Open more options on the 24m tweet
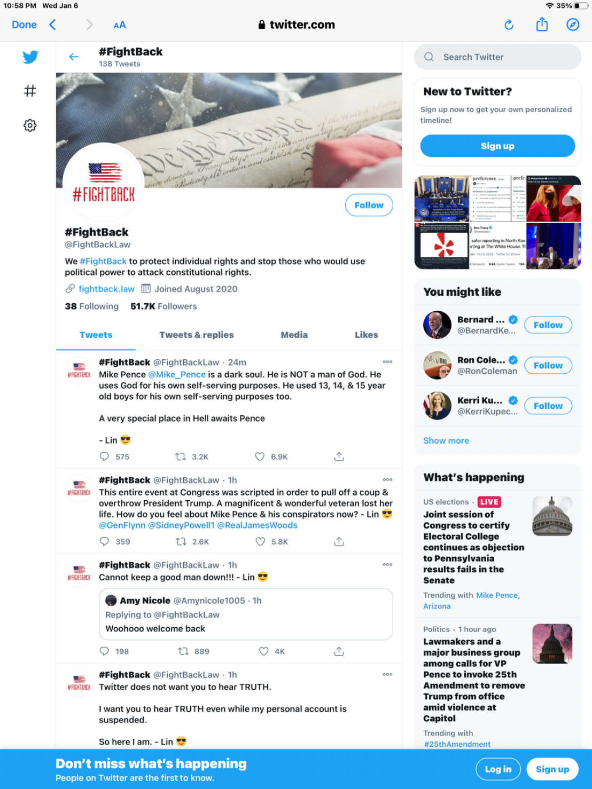The height and width of the screenshot is (789, 592). (387, 362)
